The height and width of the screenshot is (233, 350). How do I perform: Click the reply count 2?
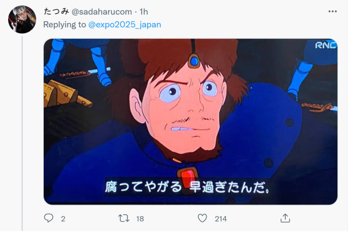(63, 219)
